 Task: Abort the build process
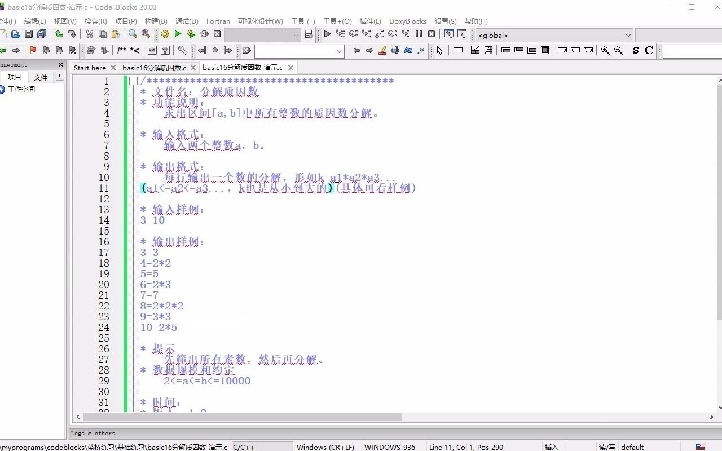pos(217,34)
